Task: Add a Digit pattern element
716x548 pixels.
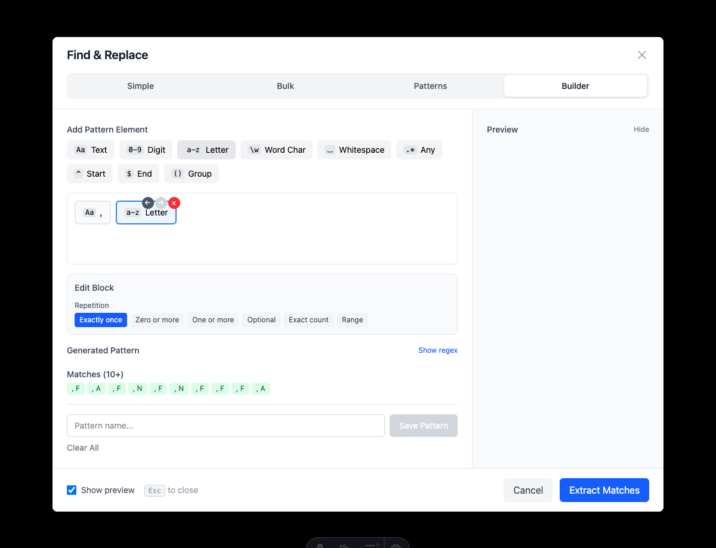Action: 146,150
